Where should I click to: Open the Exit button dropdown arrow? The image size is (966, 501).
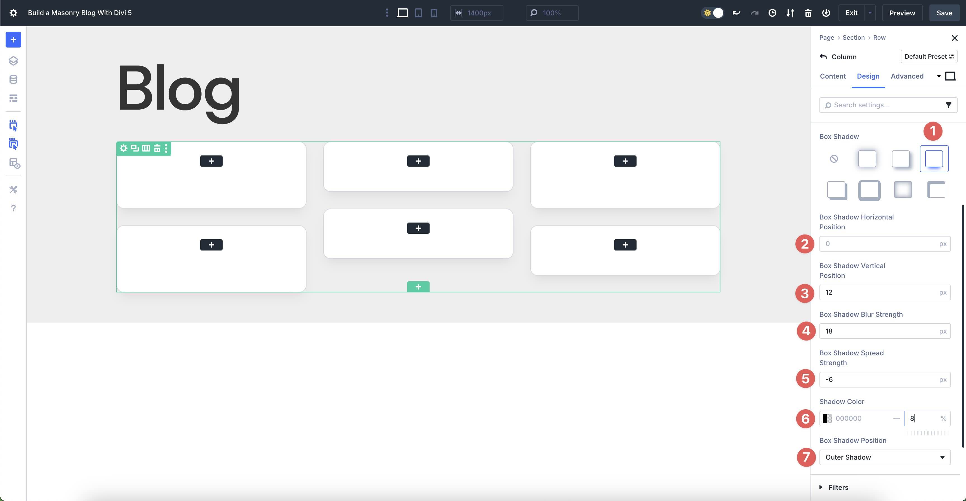pyautogui.click(x=871, y=13)
